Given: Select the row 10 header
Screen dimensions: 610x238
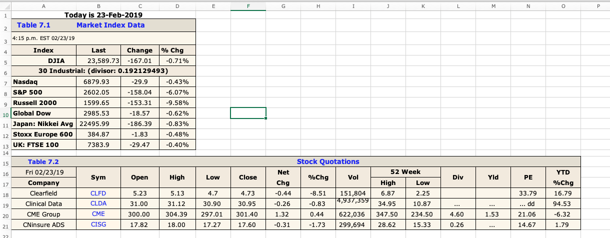Looking at the screenshot, I should tap(5, 113).
